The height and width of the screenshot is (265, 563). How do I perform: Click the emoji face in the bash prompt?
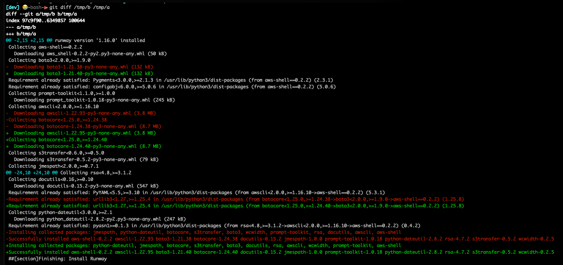[24, 7]
